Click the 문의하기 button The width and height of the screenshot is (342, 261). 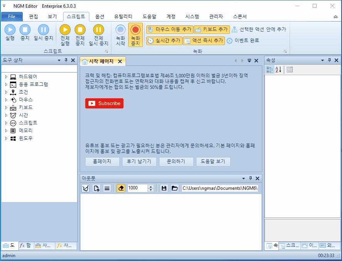click(x=176, y=162)
